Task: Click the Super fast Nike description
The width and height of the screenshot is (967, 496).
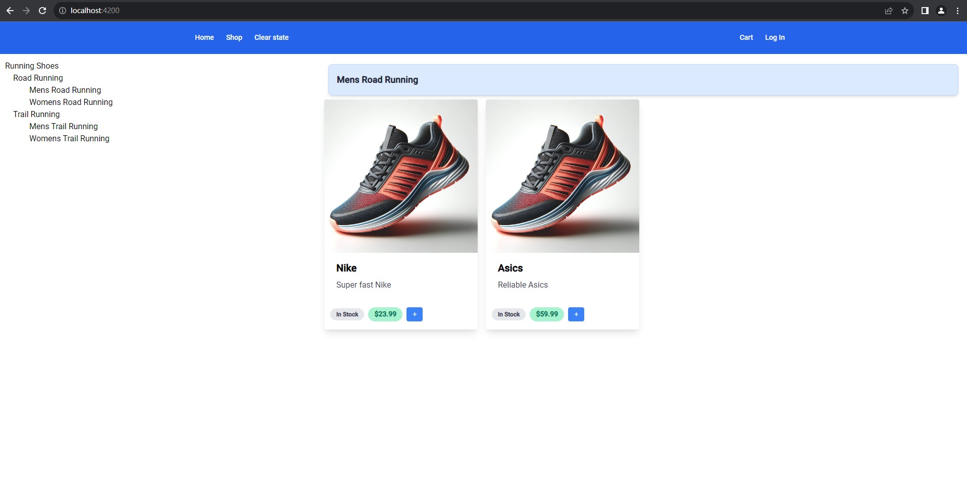Action: (364, 285)
